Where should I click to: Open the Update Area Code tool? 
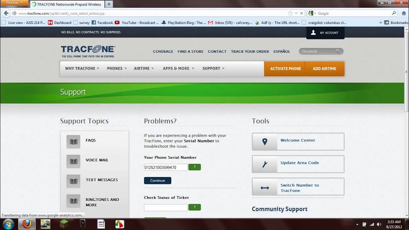(x=298, y=164)
